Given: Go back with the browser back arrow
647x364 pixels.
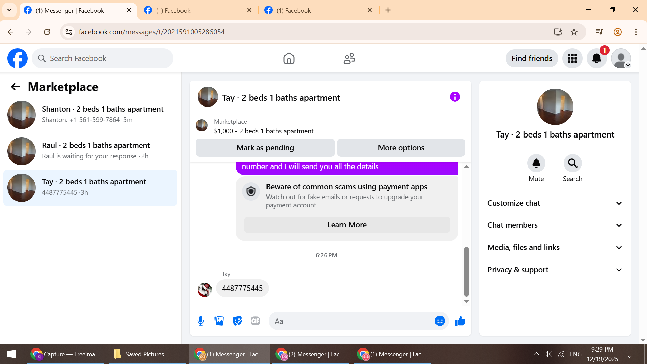Looking at the screenshot, I should (x=10, y=32).
